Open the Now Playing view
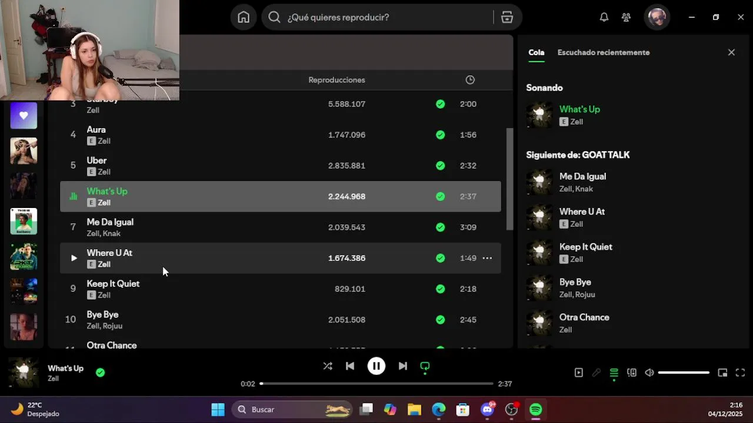 pyautogui.click(x=579, y=372)
